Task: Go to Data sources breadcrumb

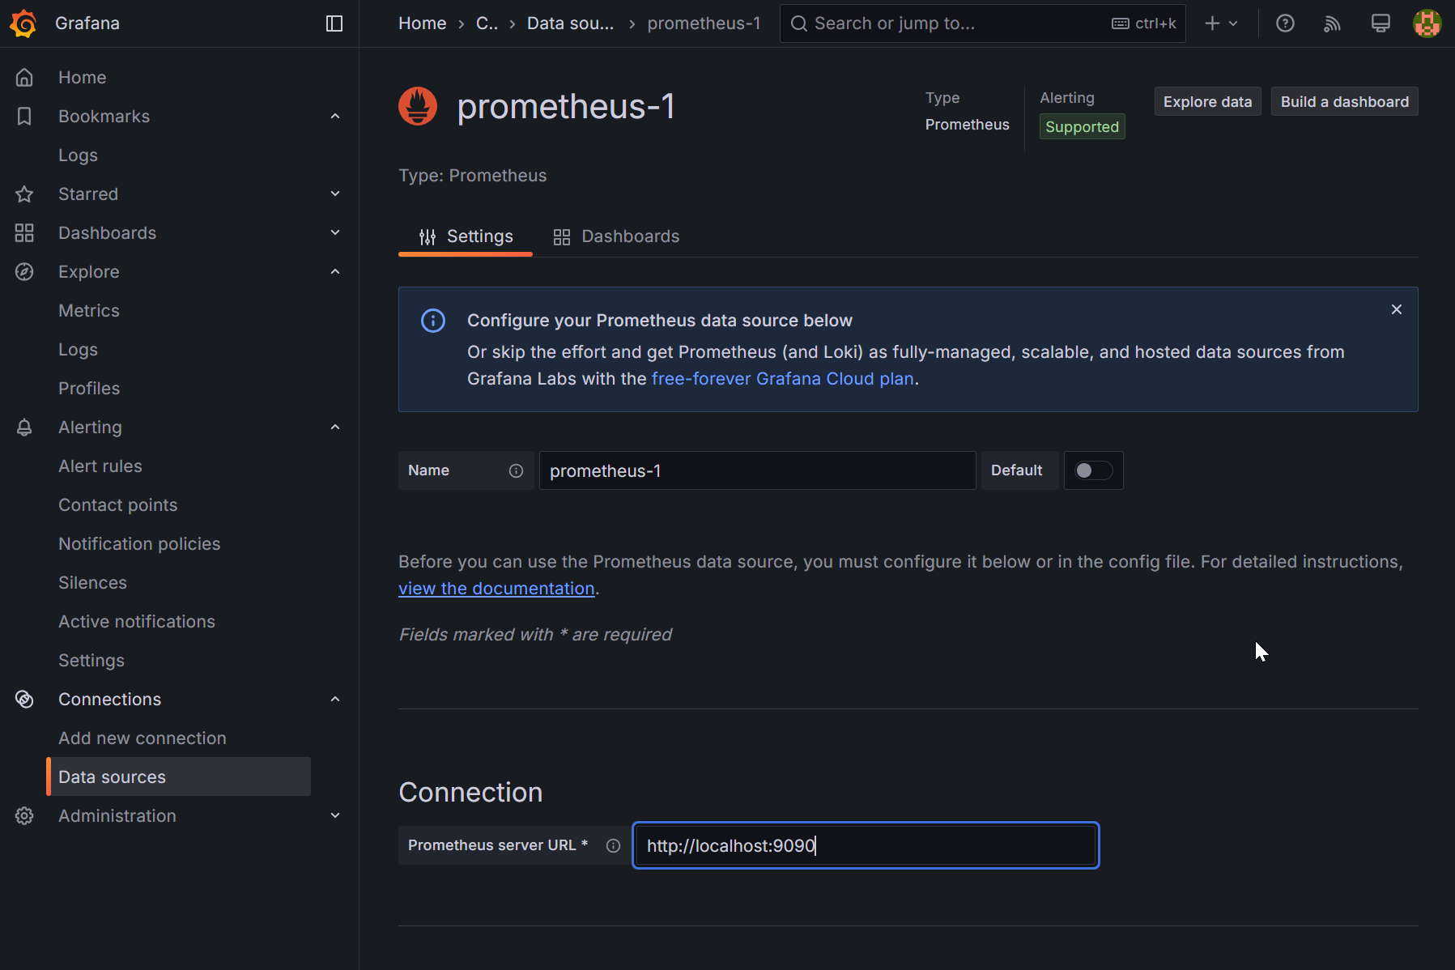Action: point(570,23)
